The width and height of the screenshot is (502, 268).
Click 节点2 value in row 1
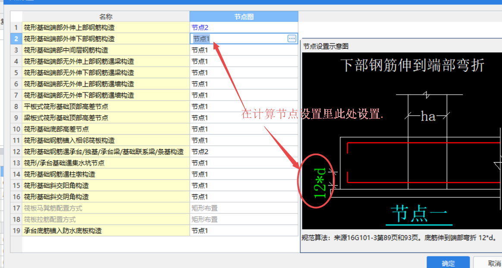point(200,28)
